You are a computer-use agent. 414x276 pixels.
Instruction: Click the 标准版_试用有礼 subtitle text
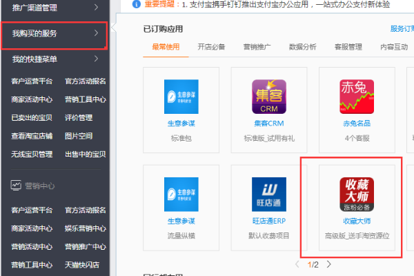[269, 138]
